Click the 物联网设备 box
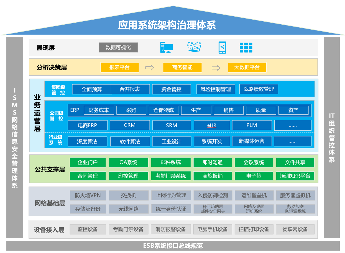 tap(295, 229)
